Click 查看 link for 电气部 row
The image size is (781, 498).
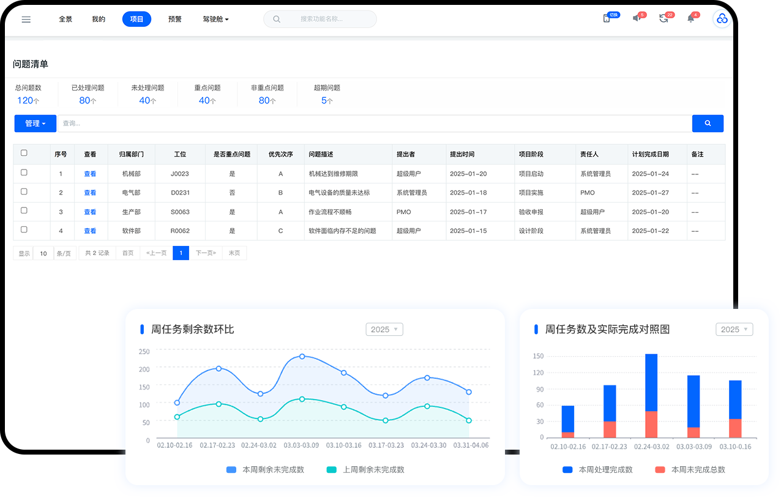(x=90, y=193)
